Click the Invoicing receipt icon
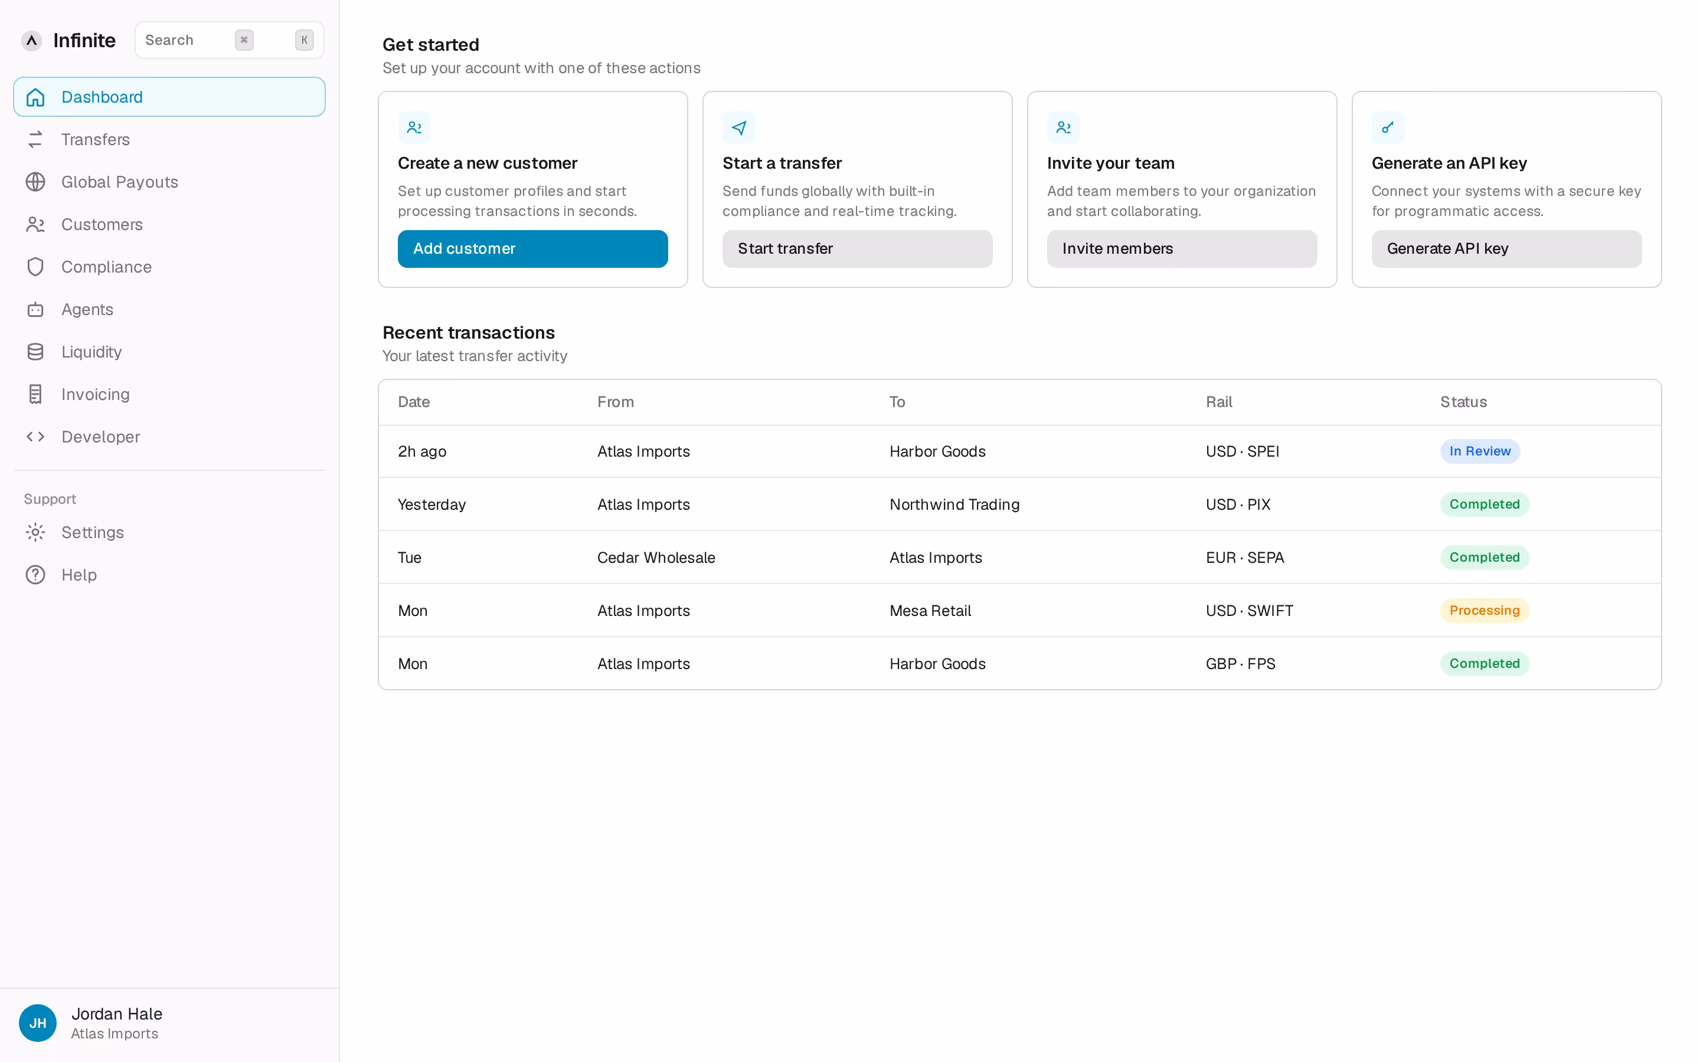Screen dimensions: 1700x1062 [35, 395]
